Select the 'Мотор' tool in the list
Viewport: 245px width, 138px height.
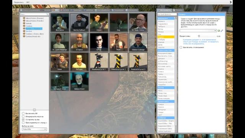click(x=166, y=29)
